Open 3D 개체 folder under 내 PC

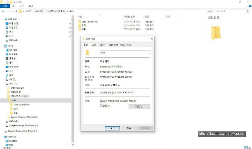click(x=11, y=50)
